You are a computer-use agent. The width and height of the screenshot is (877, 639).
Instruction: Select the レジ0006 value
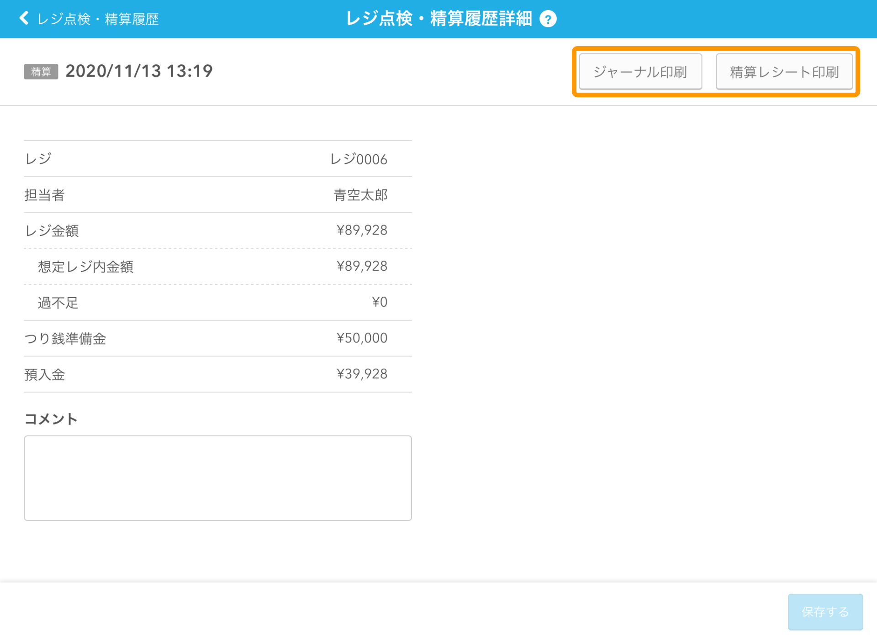point(359,159)
